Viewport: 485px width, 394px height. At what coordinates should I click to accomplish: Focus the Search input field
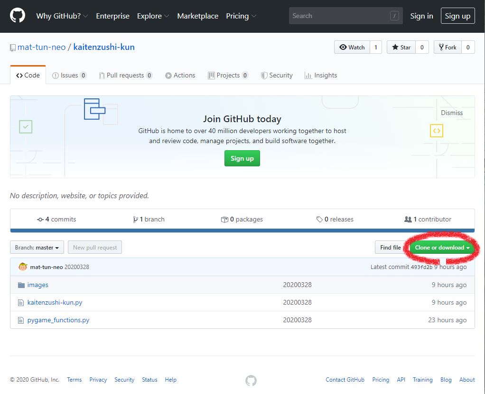coord(345,16)
